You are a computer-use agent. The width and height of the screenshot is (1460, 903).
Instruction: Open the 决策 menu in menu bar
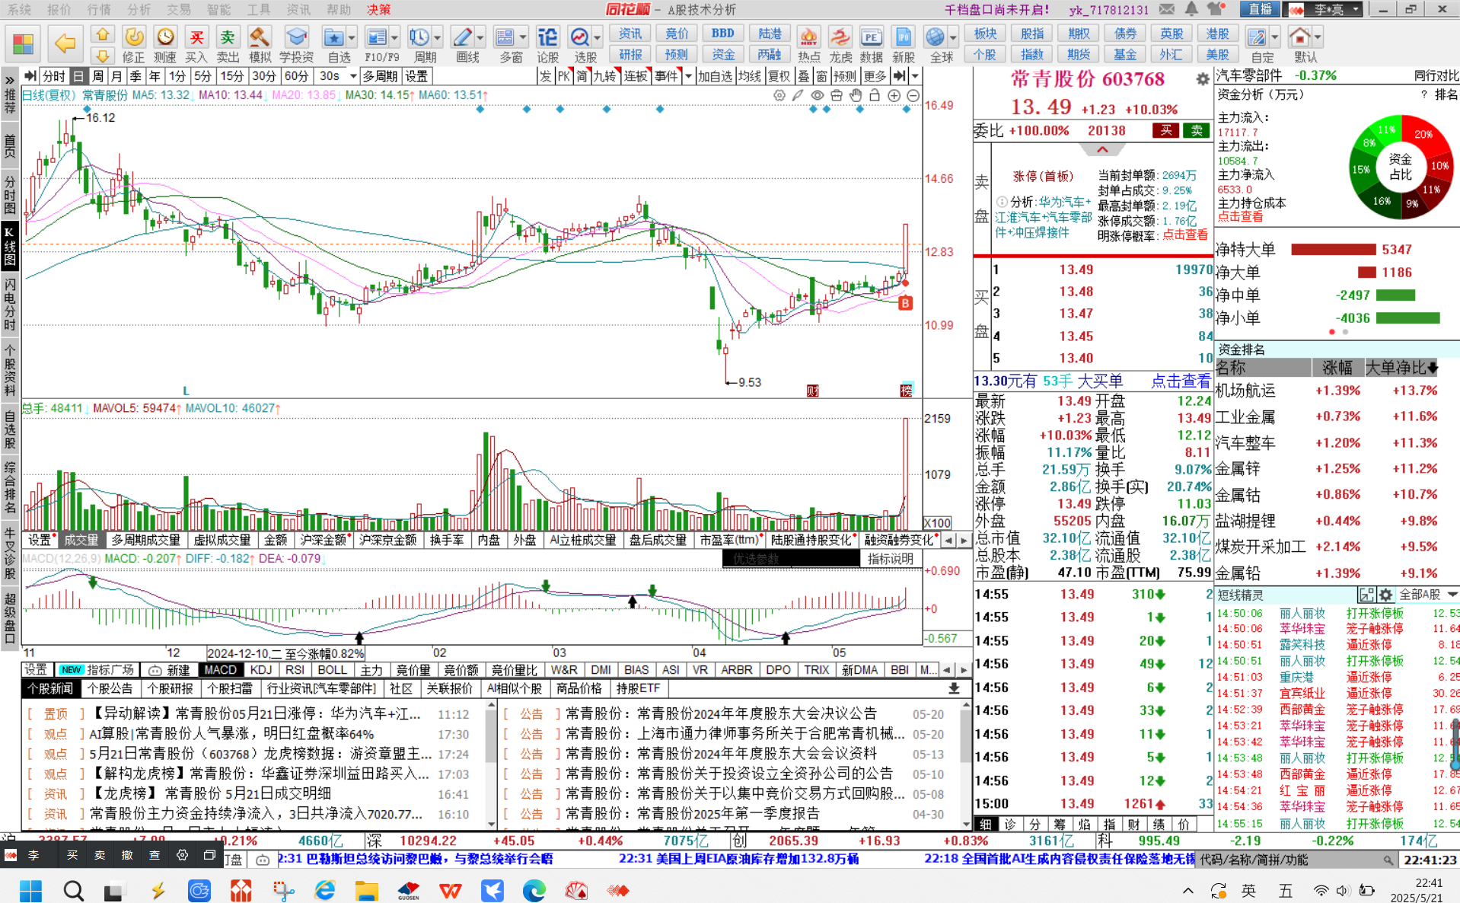click(378, 9)
